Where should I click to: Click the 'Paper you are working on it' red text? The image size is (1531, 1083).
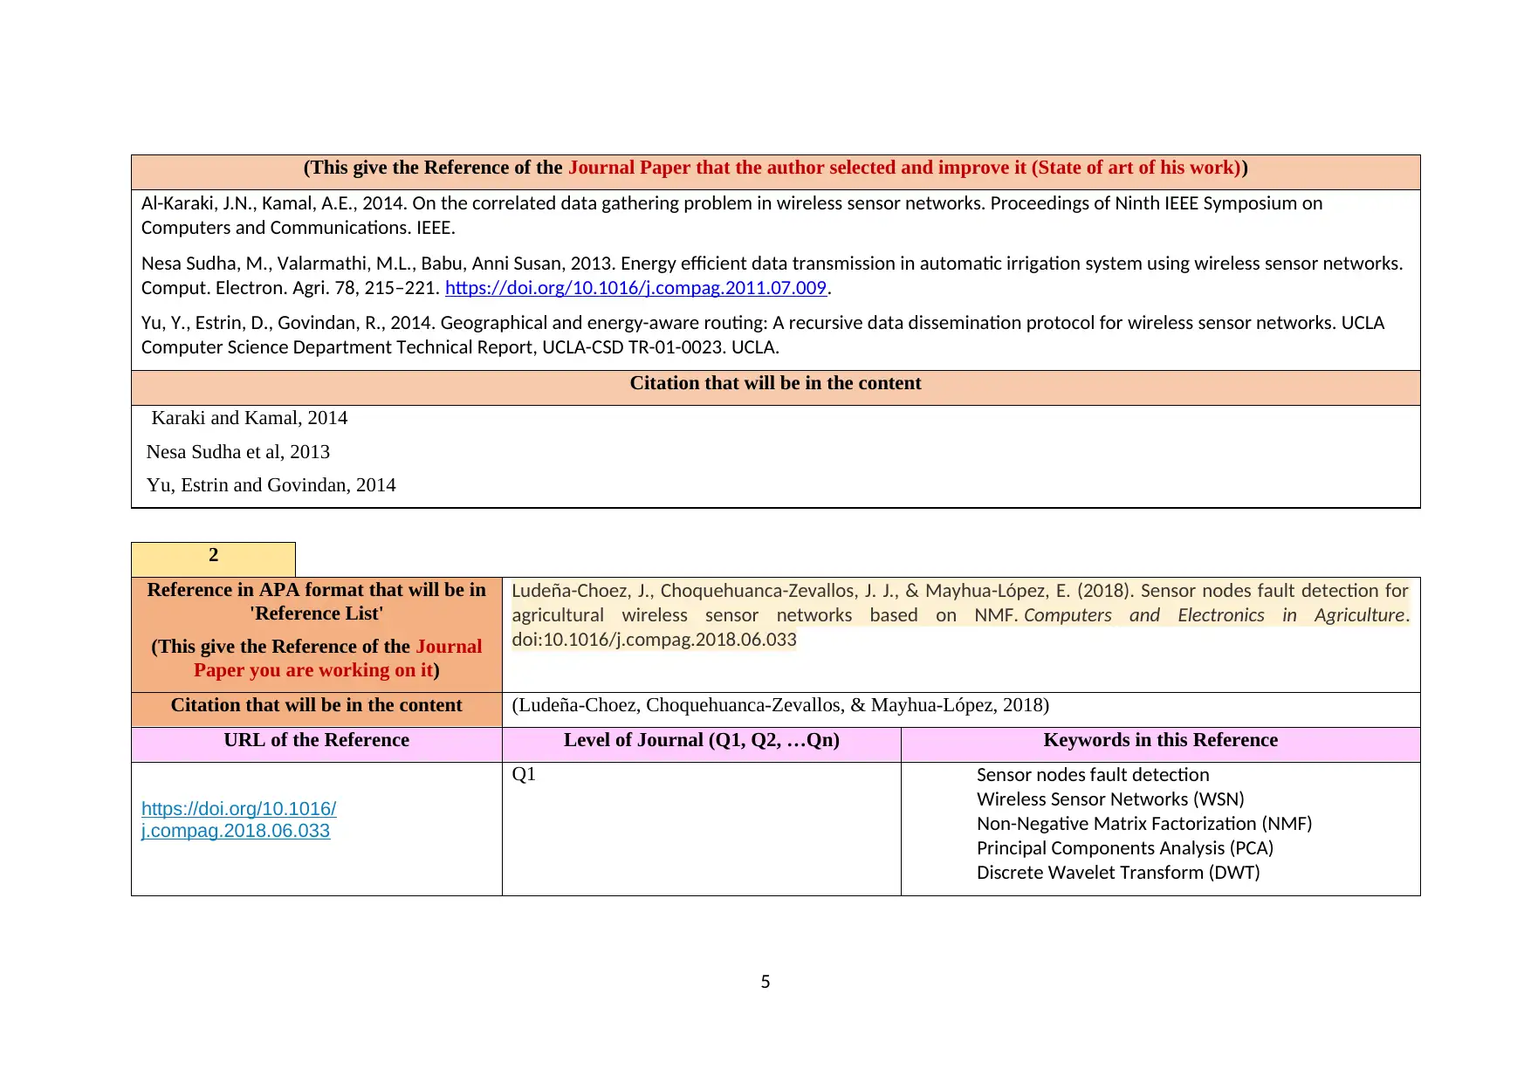tap(313, 670)
